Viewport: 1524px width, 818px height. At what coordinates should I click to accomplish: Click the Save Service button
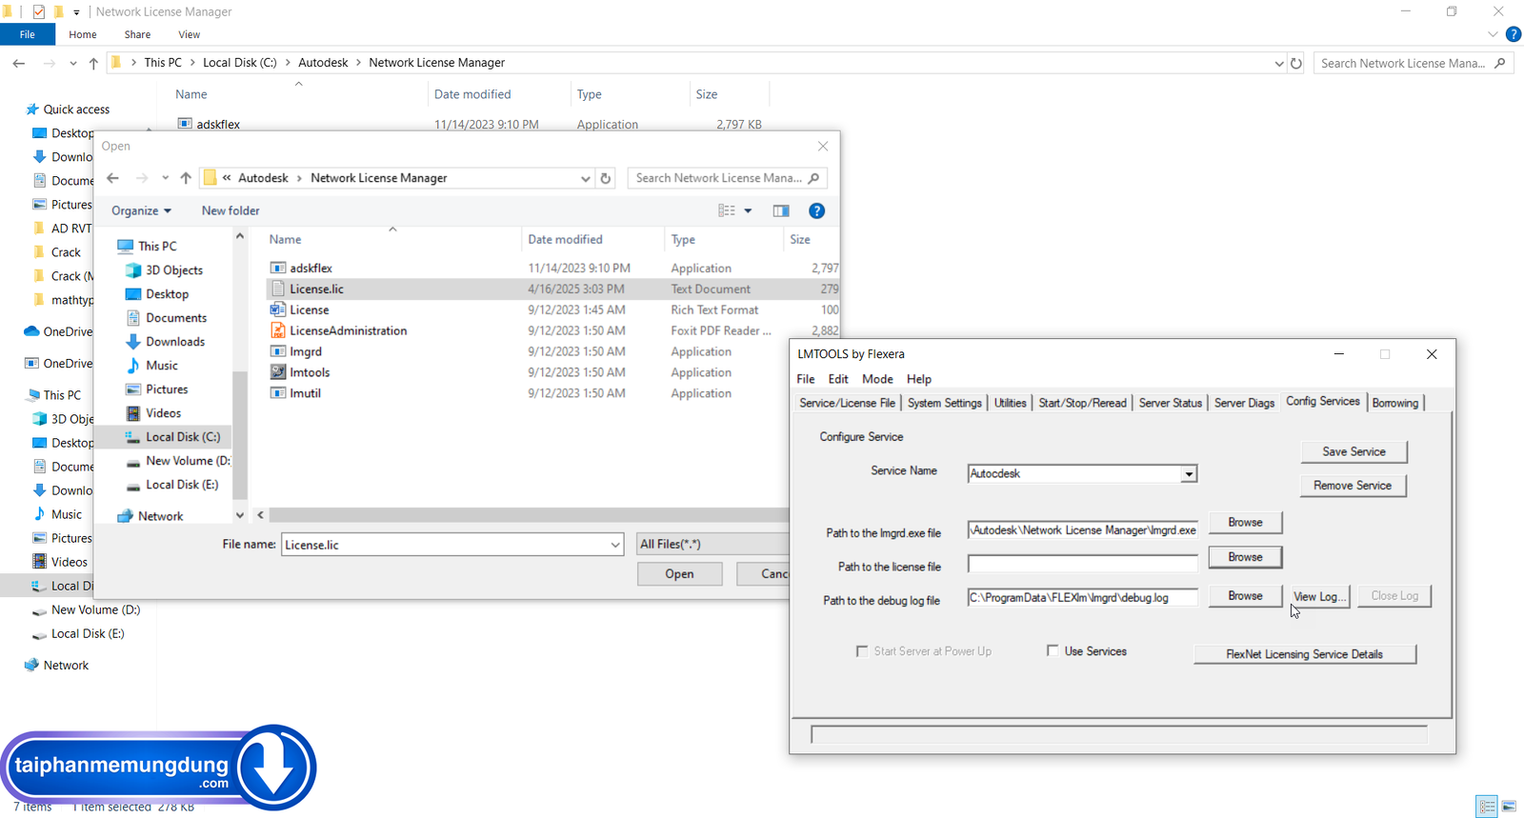[1354, 451]
